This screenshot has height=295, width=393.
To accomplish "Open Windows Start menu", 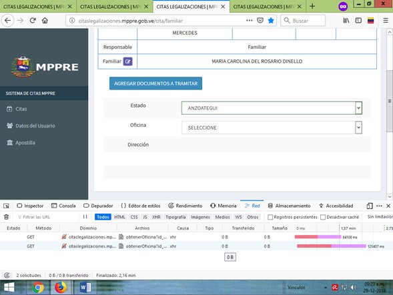I will [9, 288].
